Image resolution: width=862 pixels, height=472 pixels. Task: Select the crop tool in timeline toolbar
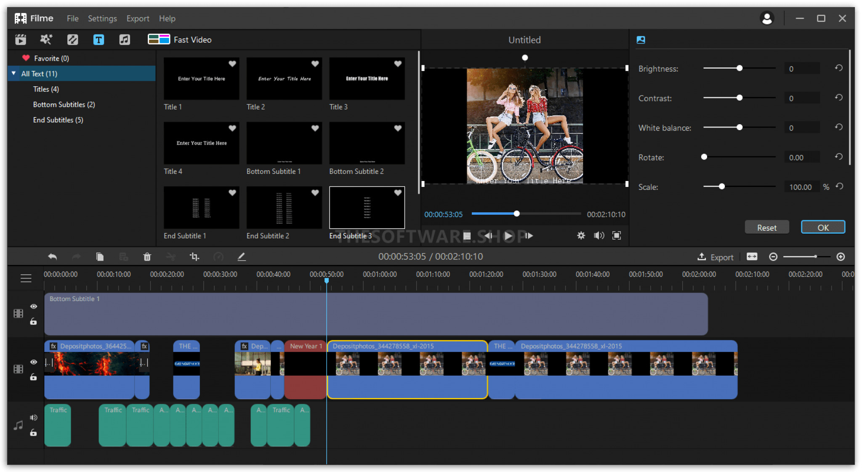(194, 257)
